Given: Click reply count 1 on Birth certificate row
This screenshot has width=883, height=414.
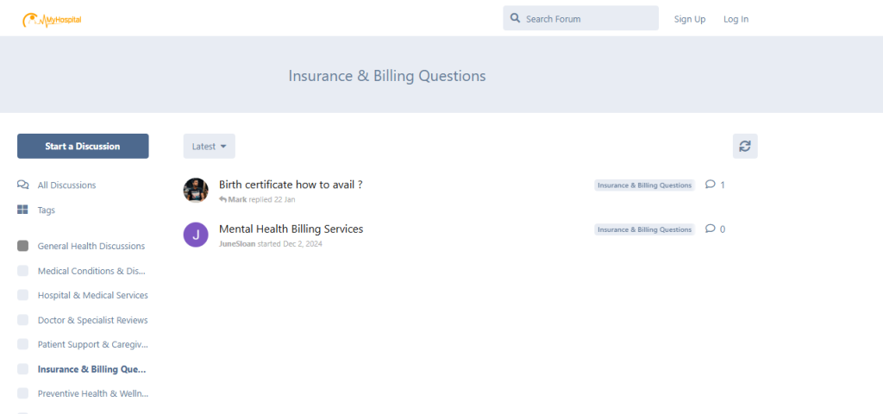Looking at the screenshot, I should click(x=723, y=185).
